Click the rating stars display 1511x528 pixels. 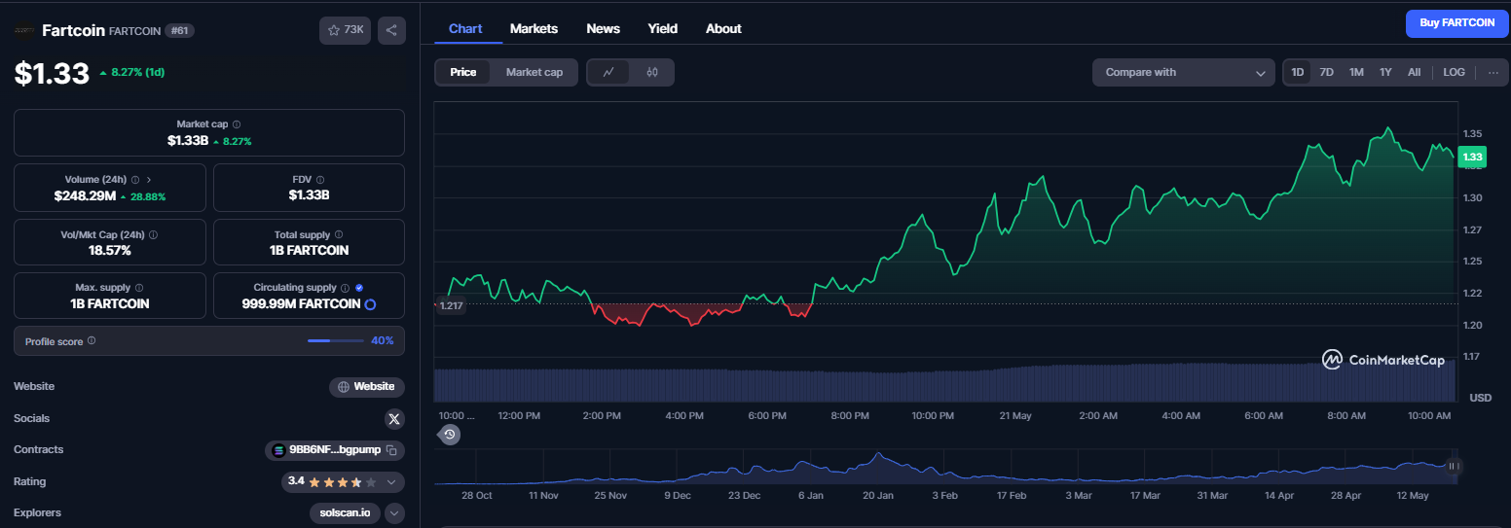pos(343,482)
